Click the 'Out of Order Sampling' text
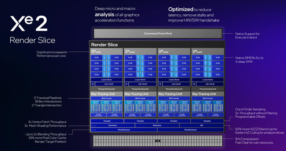286x151 pixels. point(250,109)
